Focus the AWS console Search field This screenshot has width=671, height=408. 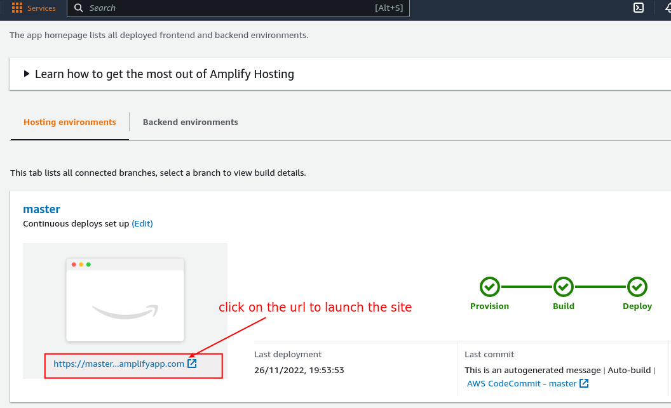tap(238, 8)
